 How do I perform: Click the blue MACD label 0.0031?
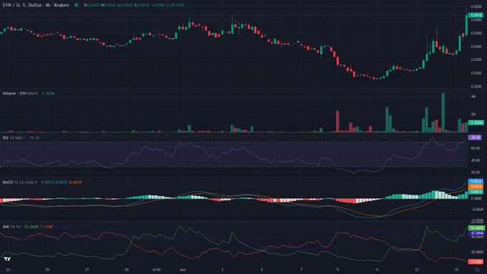pos(476,181)
